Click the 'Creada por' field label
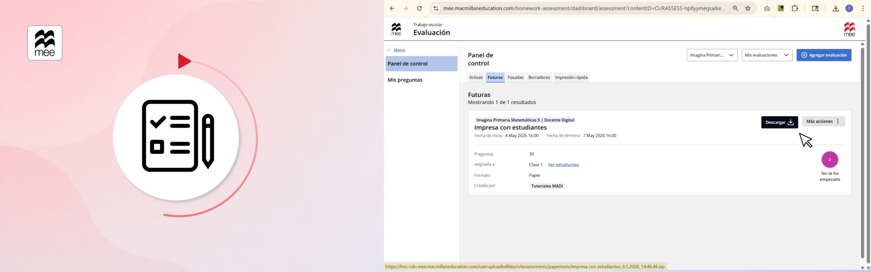The width and height of the screenshot is (871, 272). (x=484, y=186)
